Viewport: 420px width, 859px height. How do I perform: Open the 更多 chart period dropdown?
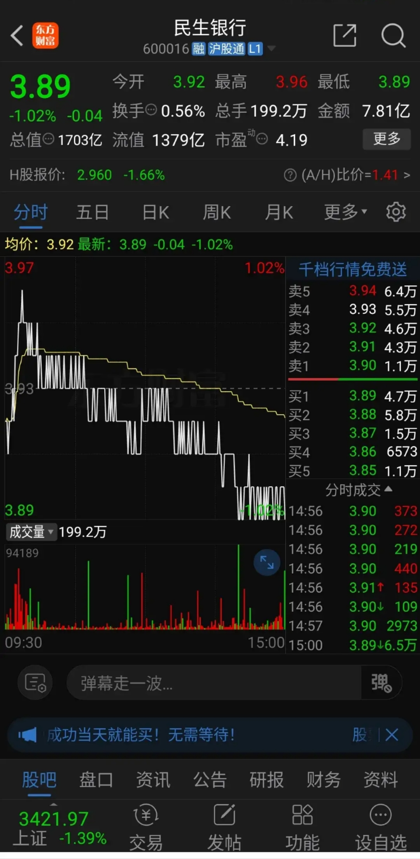345,212
